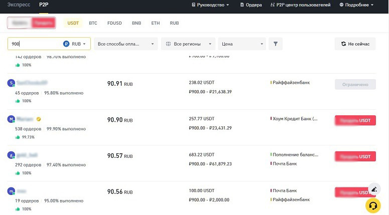Open the funnel filter icon

[276, 44]
